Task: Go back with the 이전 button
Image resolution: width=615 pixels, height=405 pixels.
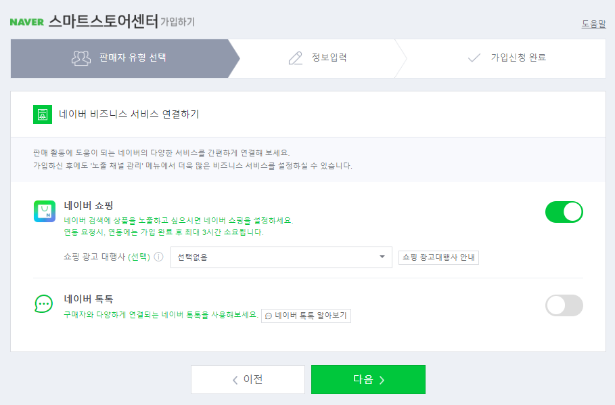Action: (248, 379)
